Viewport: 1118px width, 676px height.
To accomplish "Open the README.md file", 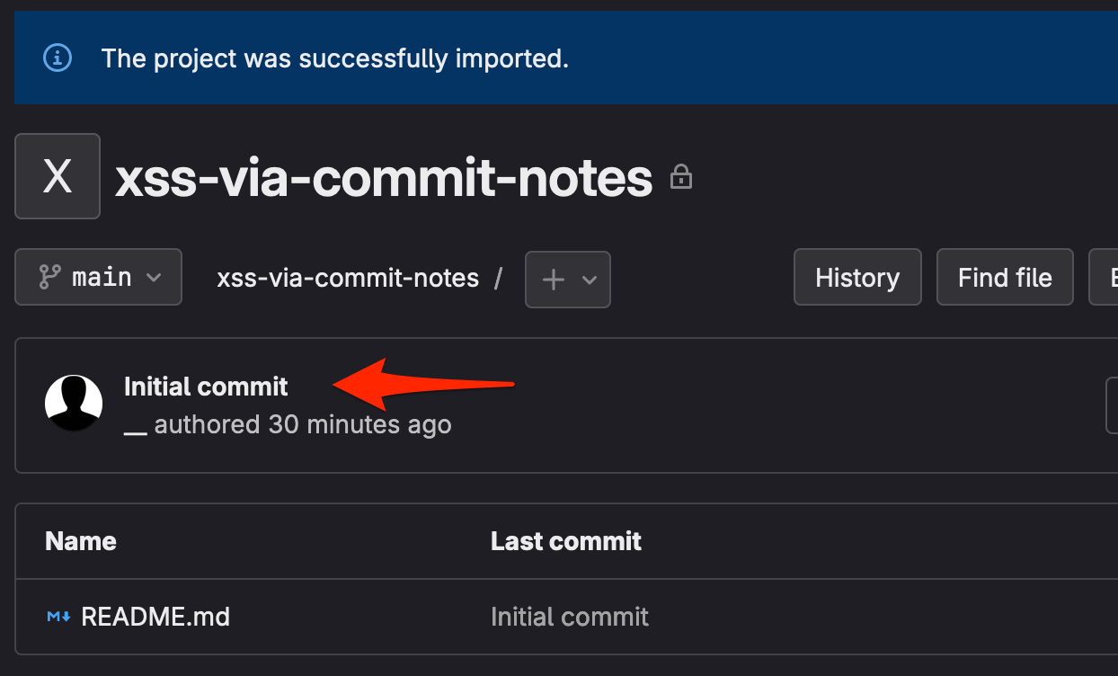I will [x=155, y=618].
